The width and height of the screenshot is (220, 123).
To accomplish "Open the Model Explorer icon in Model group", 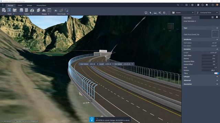I will (x=4, y=10).
